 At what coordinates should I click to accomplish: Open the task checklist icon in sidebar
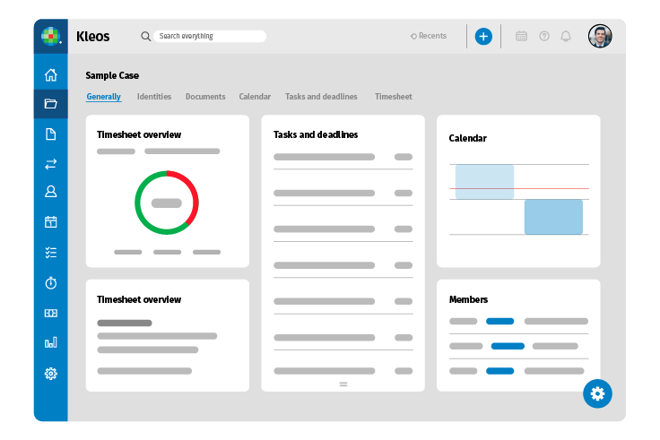pyautogui.click(x=51, y=253)
